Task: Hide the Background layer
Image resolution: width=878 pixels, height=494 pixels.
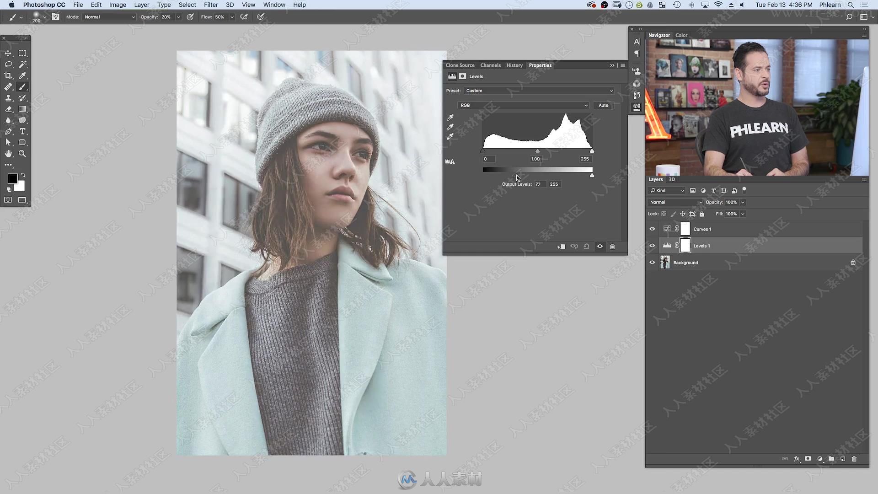Action: [652, 263]
